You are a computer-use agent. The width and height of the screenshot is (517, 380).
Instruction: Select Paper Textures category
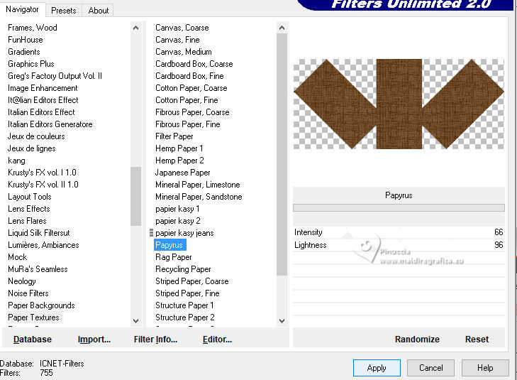click(x=33, y=317)
